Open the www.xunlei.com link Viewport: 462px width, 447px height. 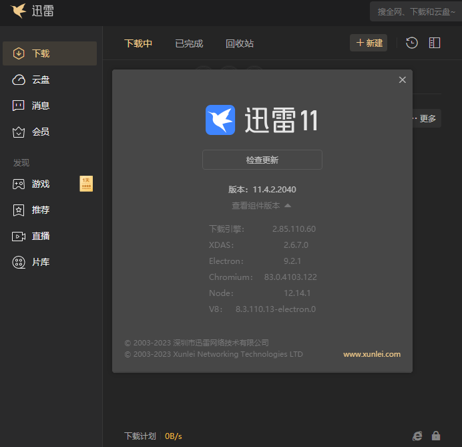click(x=372, y=354)
